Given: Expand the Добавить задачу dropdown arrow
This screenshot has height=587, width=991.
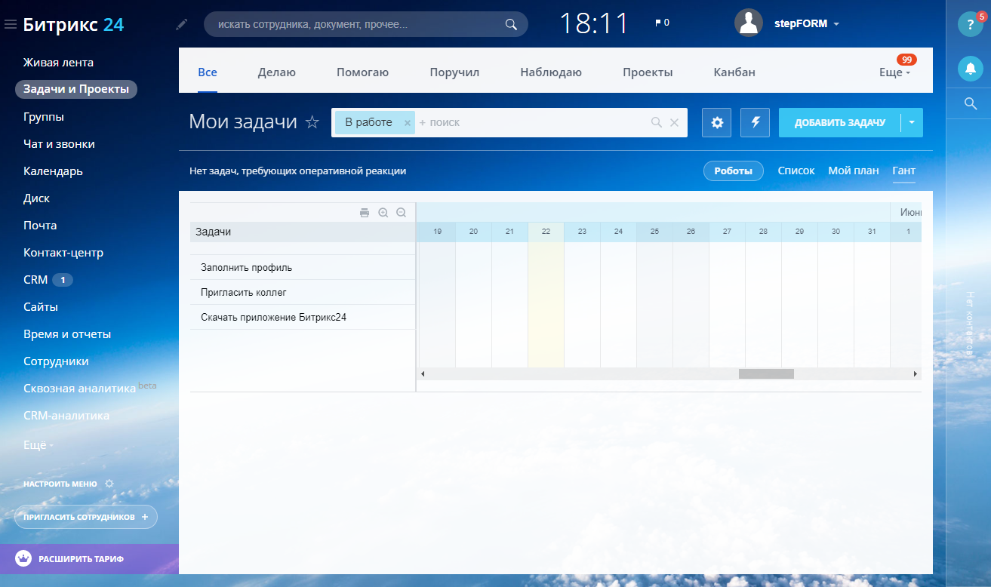Looking at the screenshot, I should pos(912,122).
